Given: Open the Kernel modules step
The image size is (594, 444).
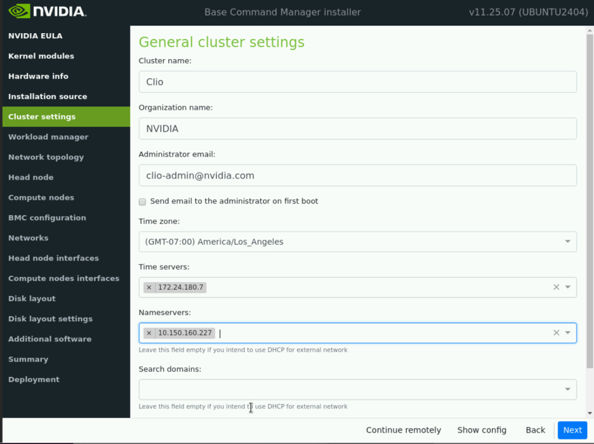Looking at the screenshot, I should tap(66, 56).
